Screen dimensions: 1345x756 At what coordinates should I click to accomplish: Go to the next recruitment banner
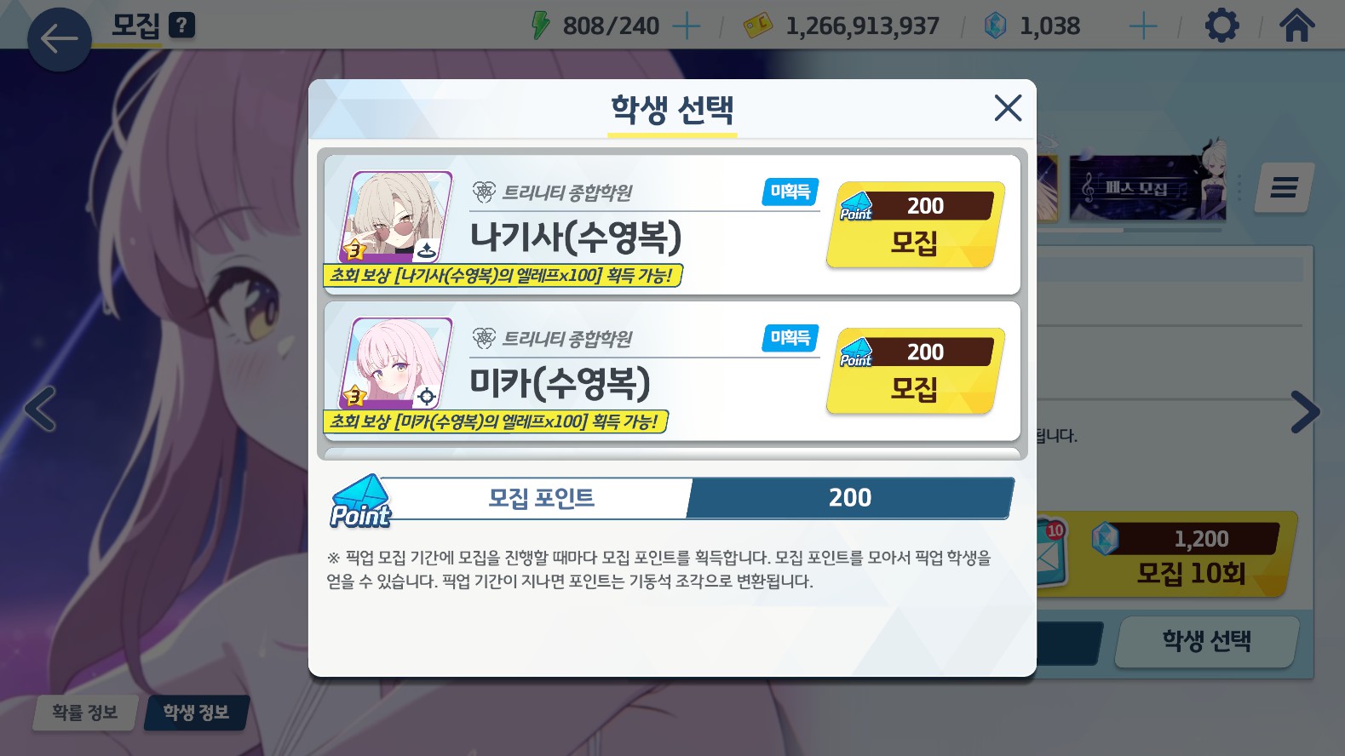coord(1304,412)
